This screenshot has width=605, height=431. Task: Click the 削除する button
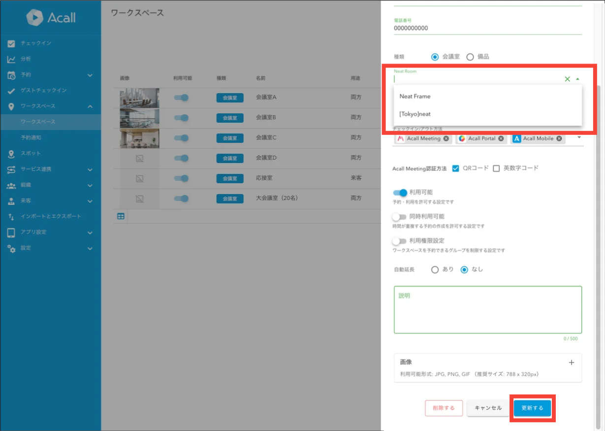coord(444,408)
